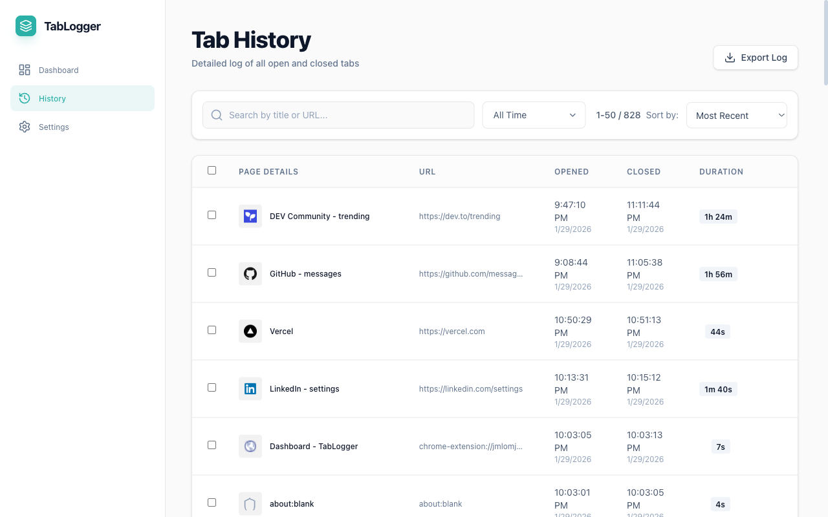Click the Export Log button
Image resolution: width=828 pixels, height=517 pixels.
[x=755, y=57]
